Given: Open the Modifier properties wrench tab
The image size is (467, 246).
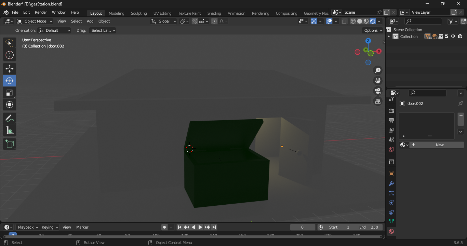Looking at the screenshot, I should point(391,183).
